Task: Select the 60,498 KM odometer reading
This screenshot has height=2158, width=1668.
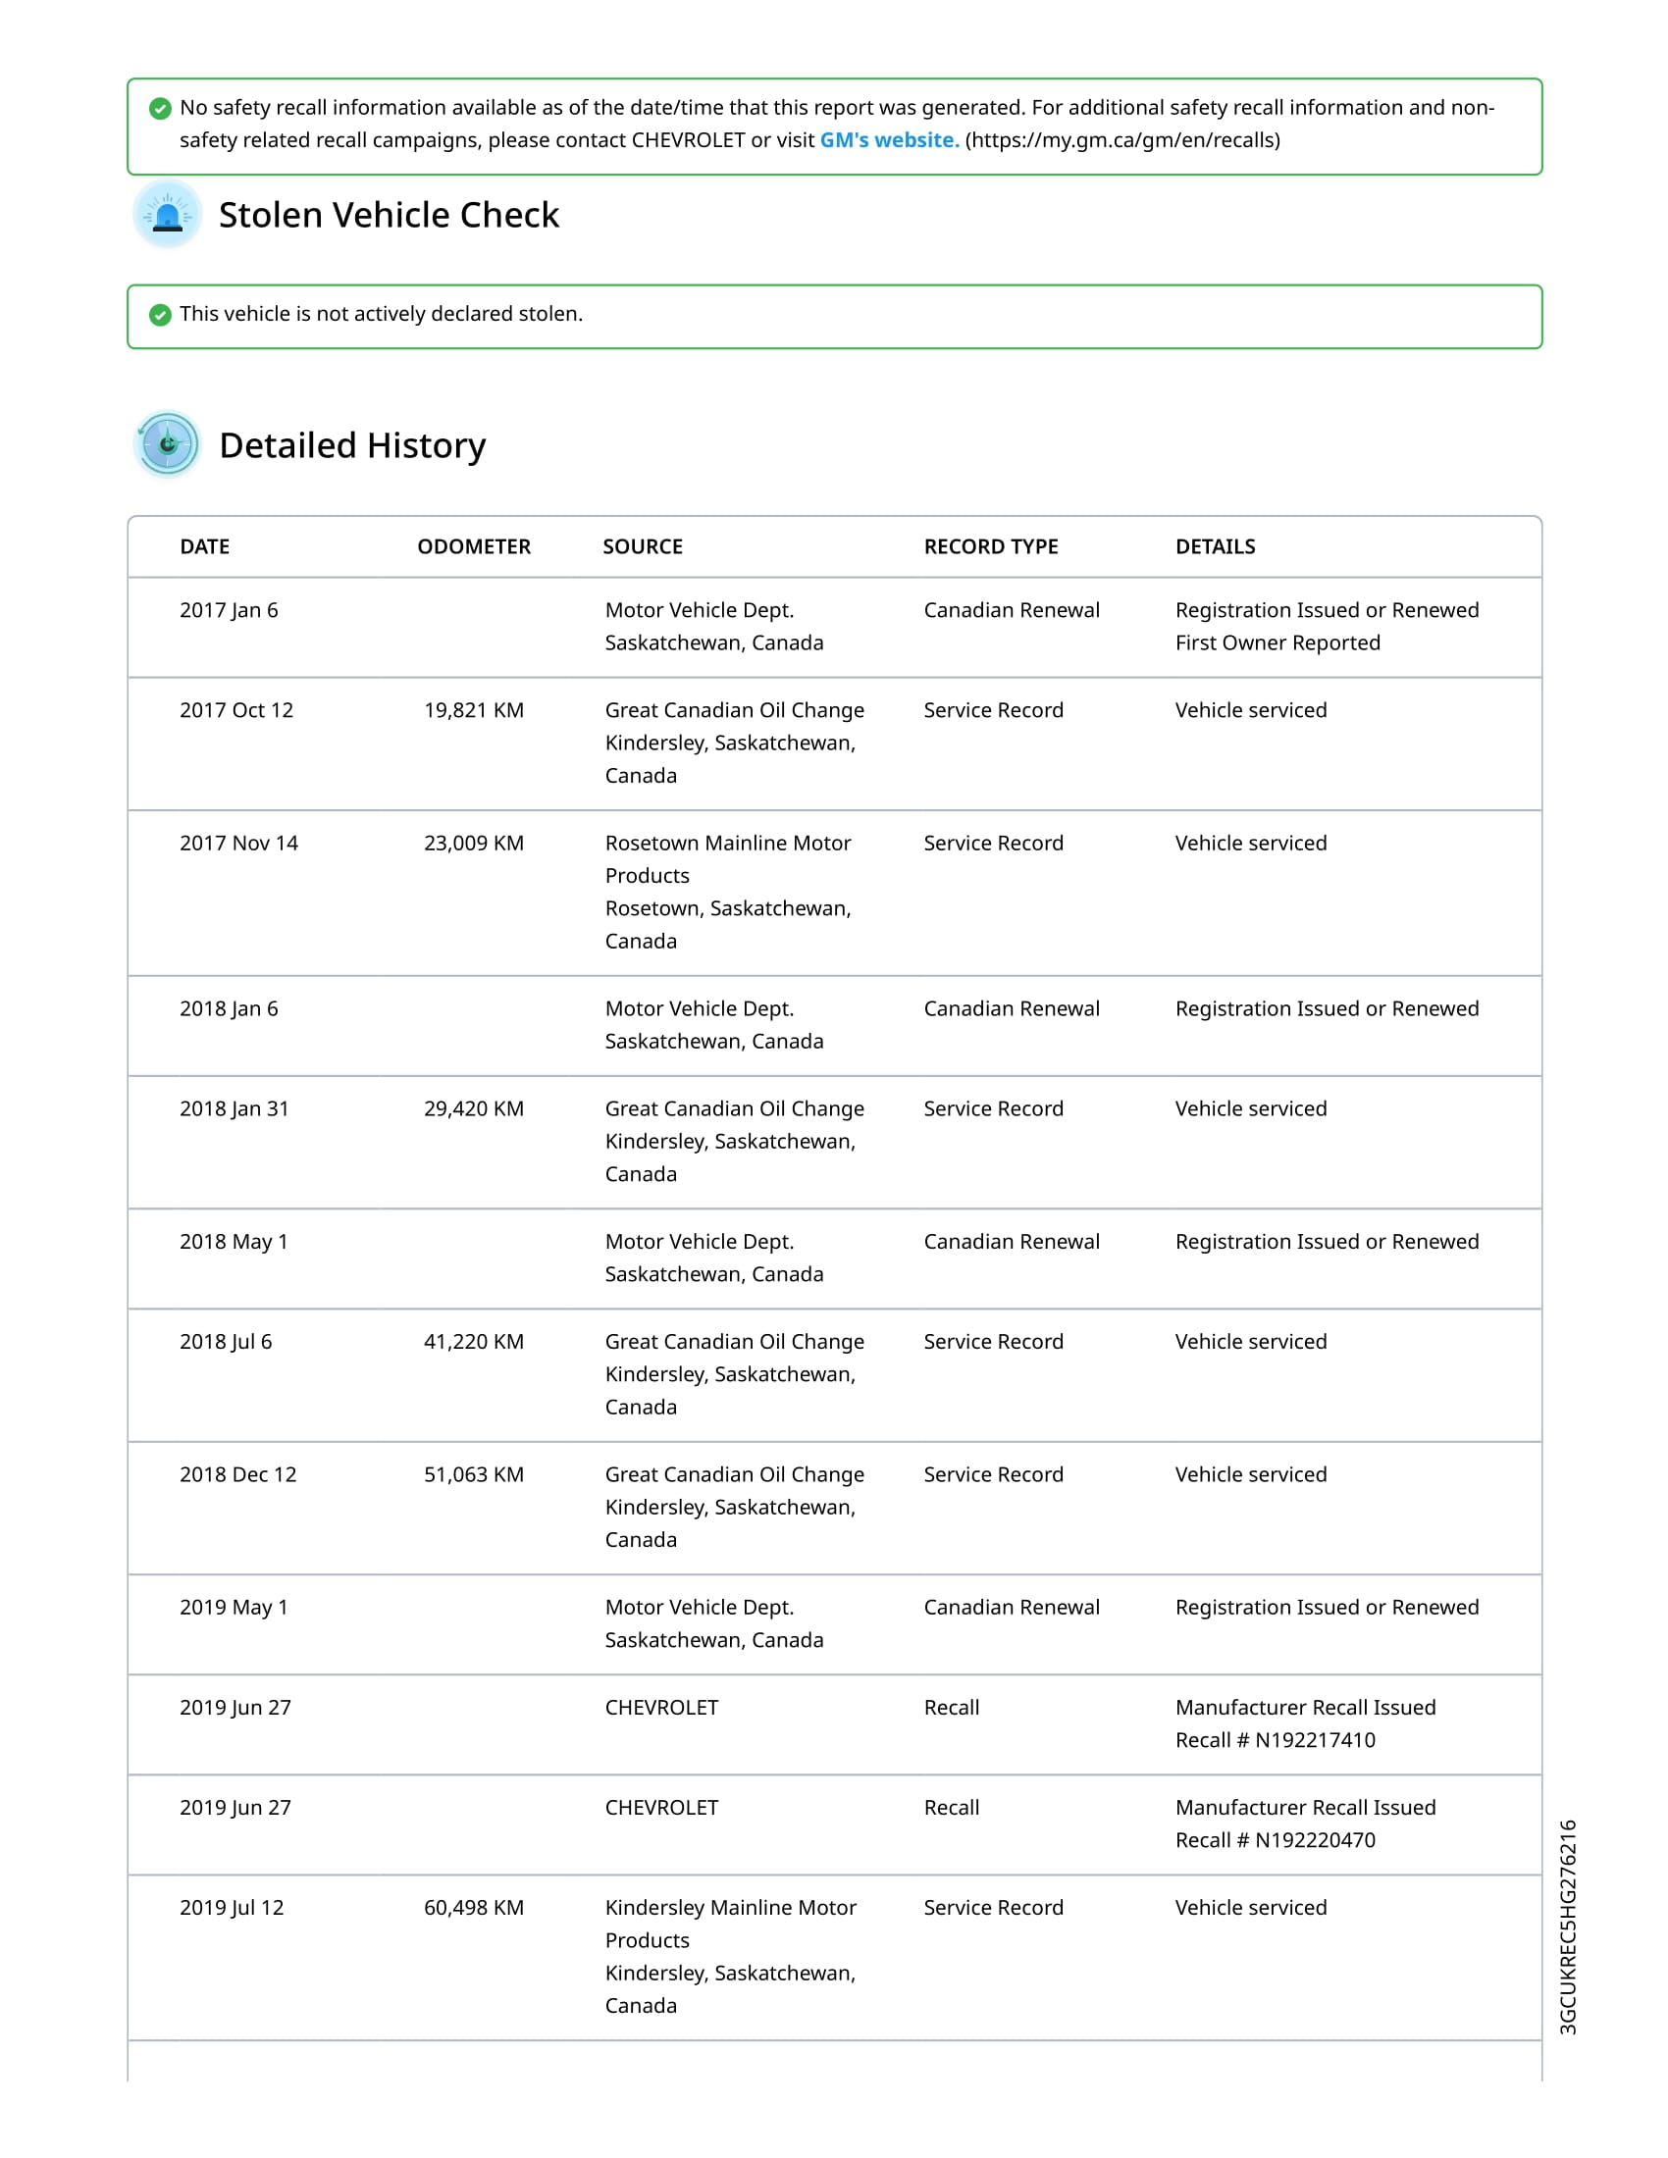Action: pyautogui.click(x=474, y=1908)
